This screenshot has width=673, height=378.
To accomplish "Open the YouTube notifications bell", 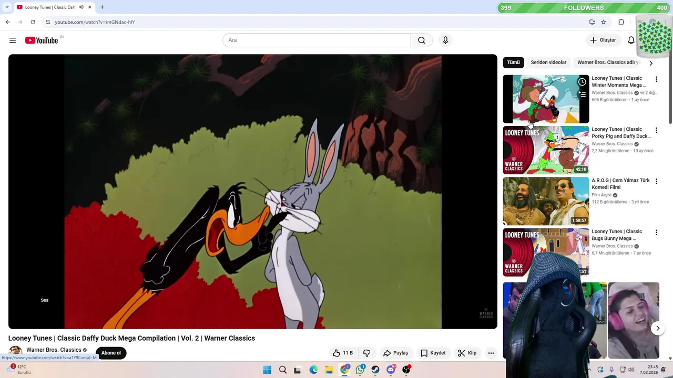I will click(x=631, y=40).
